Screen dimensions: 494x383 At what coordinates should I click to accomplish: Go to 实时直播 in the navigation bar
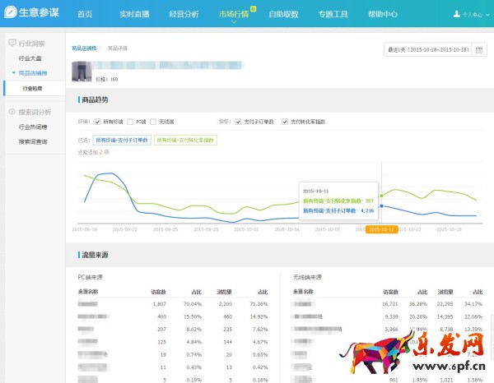(x=133, y=15)
